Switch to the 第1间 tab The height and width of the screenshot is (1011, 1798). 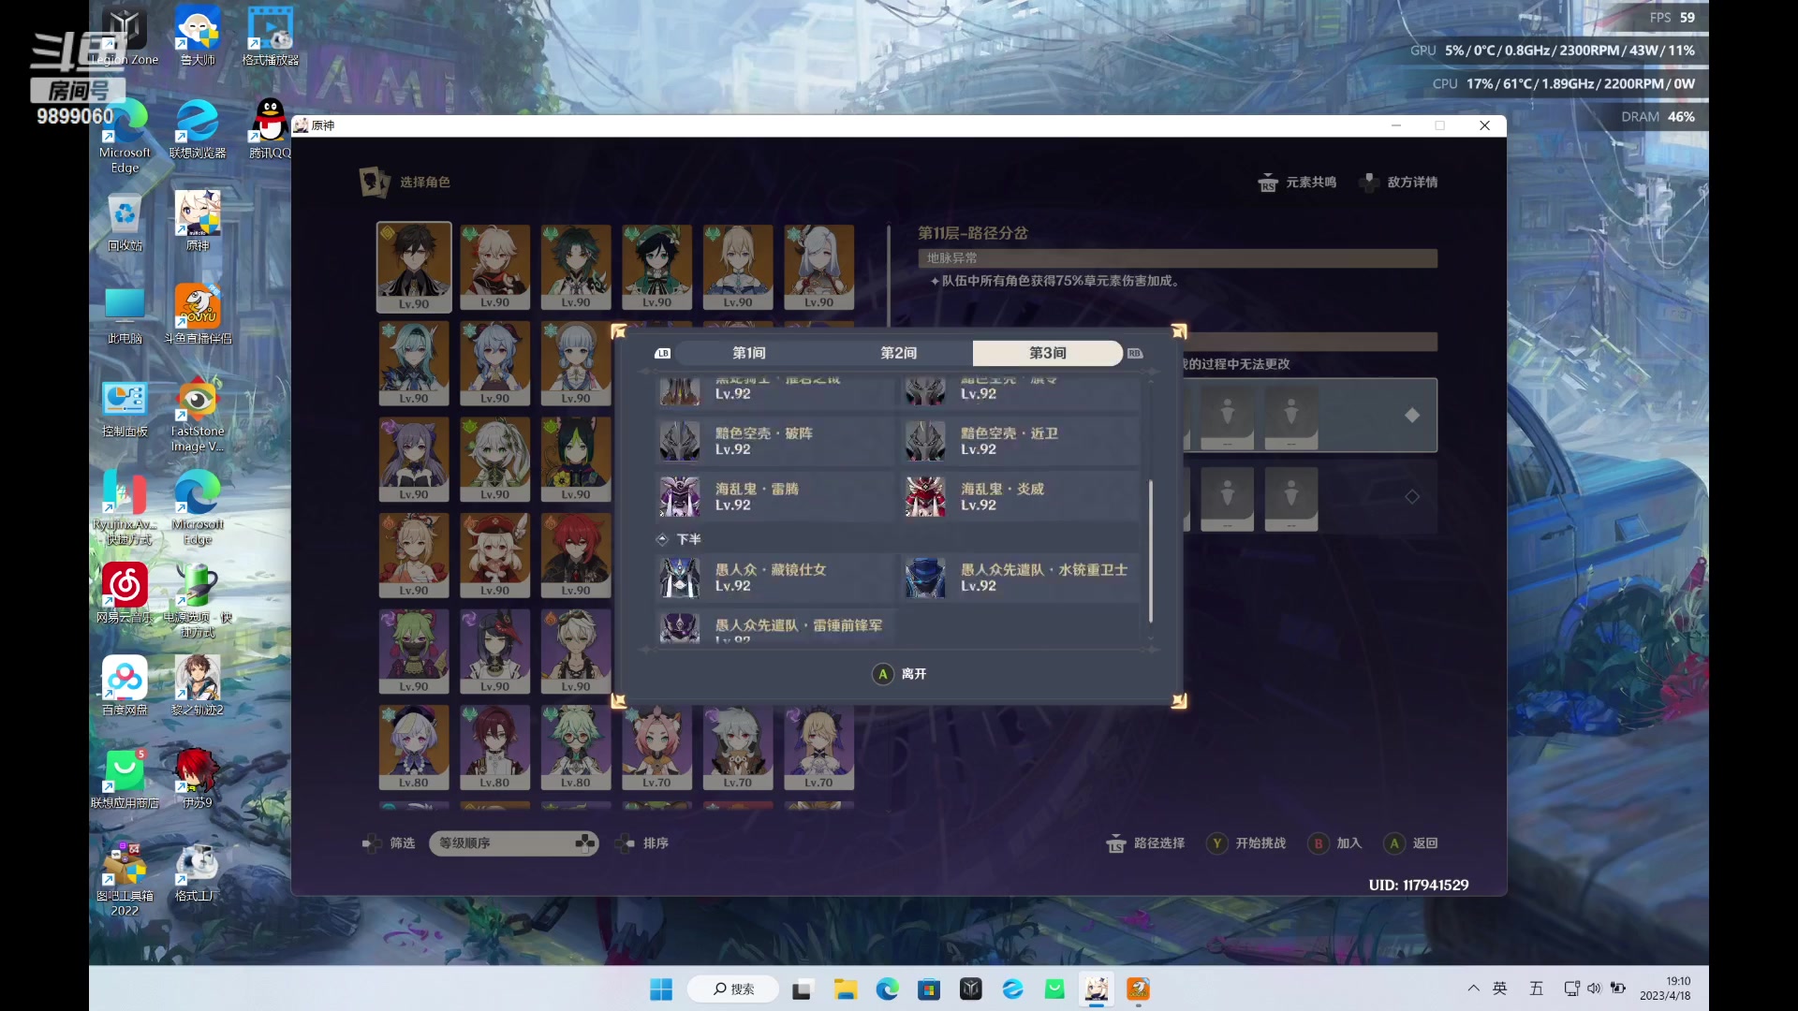(x=748, y=353)
